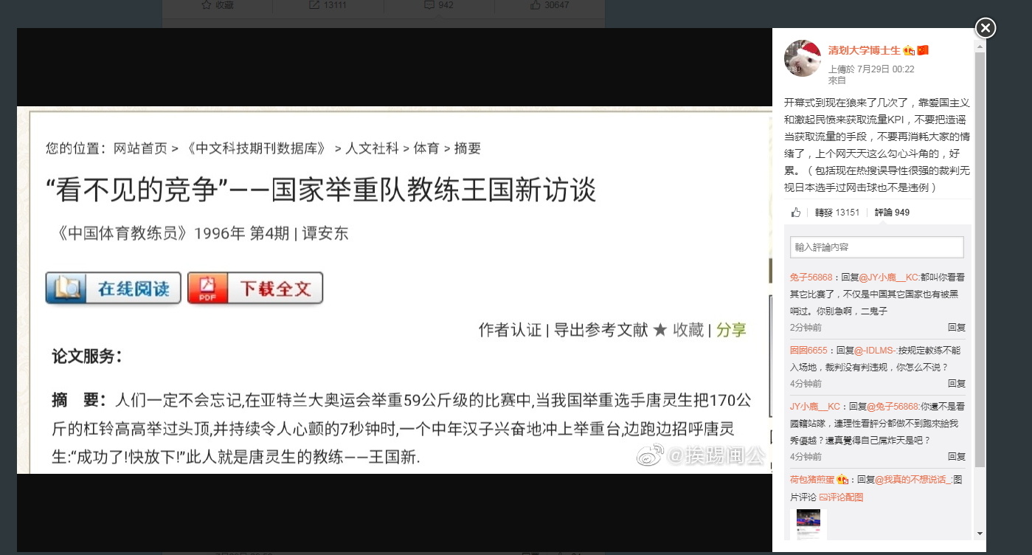Reply to 兔子56868's comment
This screenshot has width=1032, height=555.
[957, 327]
